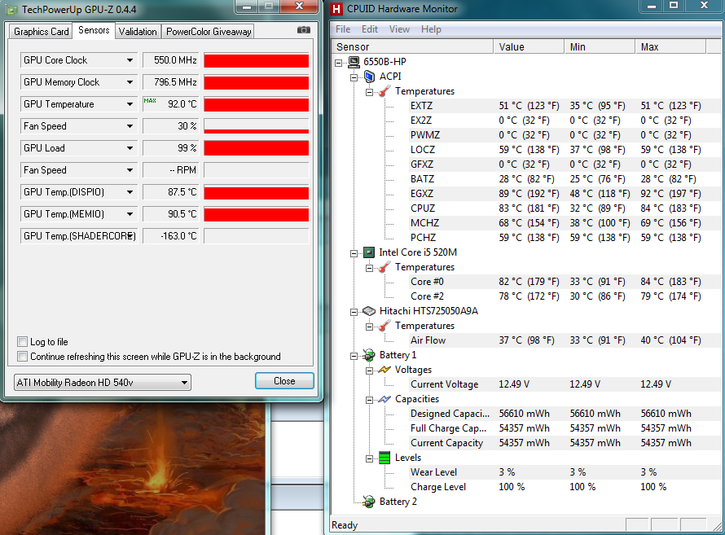
Task: Open the Help menu in Hardware Monitor
Action: tap(431, 29)
